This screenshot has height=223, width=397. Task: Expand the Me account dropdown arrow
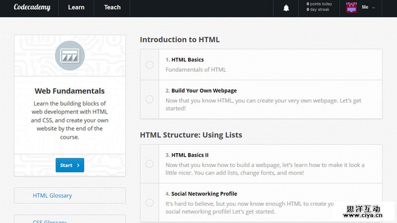[374, 8]
